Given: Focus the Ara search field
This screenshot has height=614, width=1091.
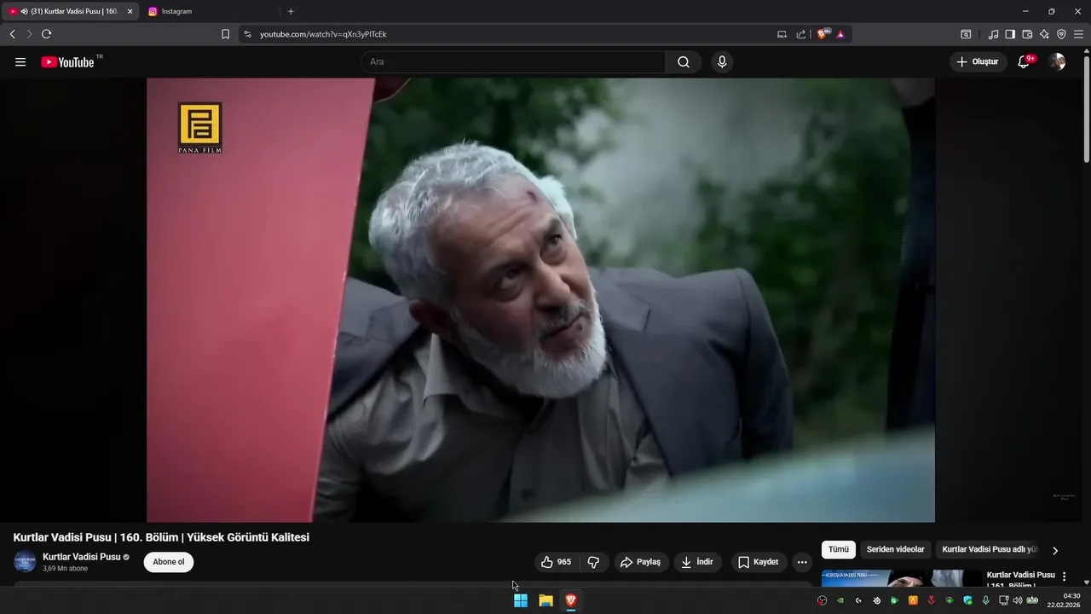Looking at the screenshot, I should click(513, 61).
